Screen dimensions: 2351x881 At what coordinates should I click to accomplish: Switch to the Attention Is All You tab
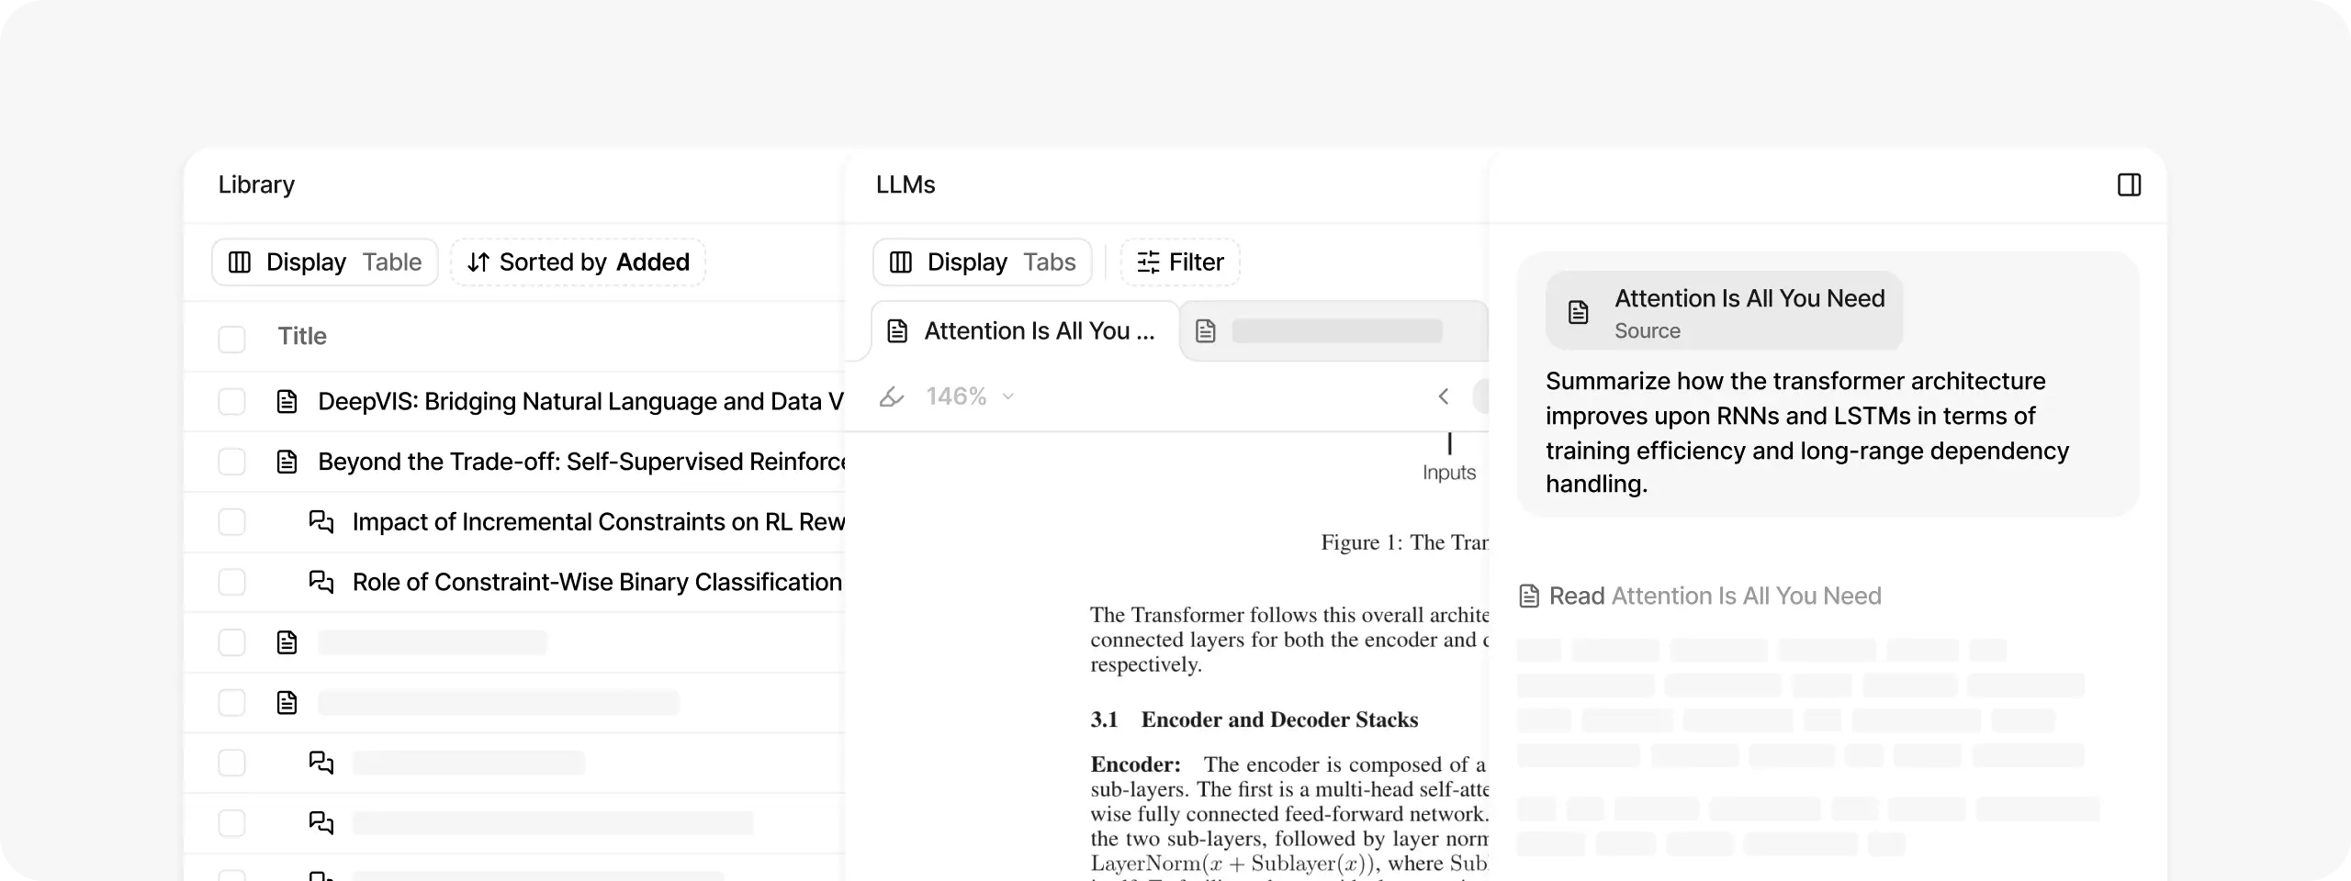tap(1022, 330)
